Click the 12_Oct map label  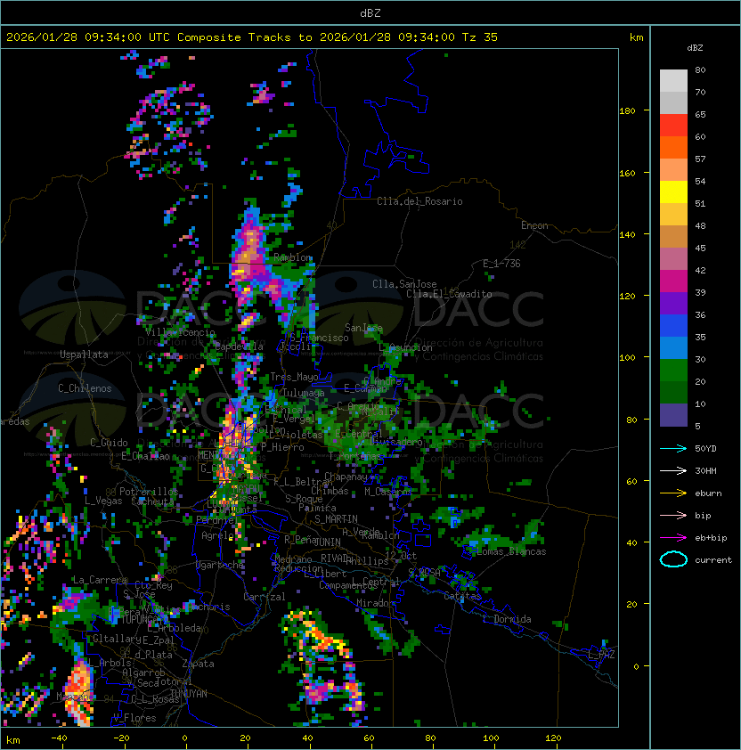401,556
